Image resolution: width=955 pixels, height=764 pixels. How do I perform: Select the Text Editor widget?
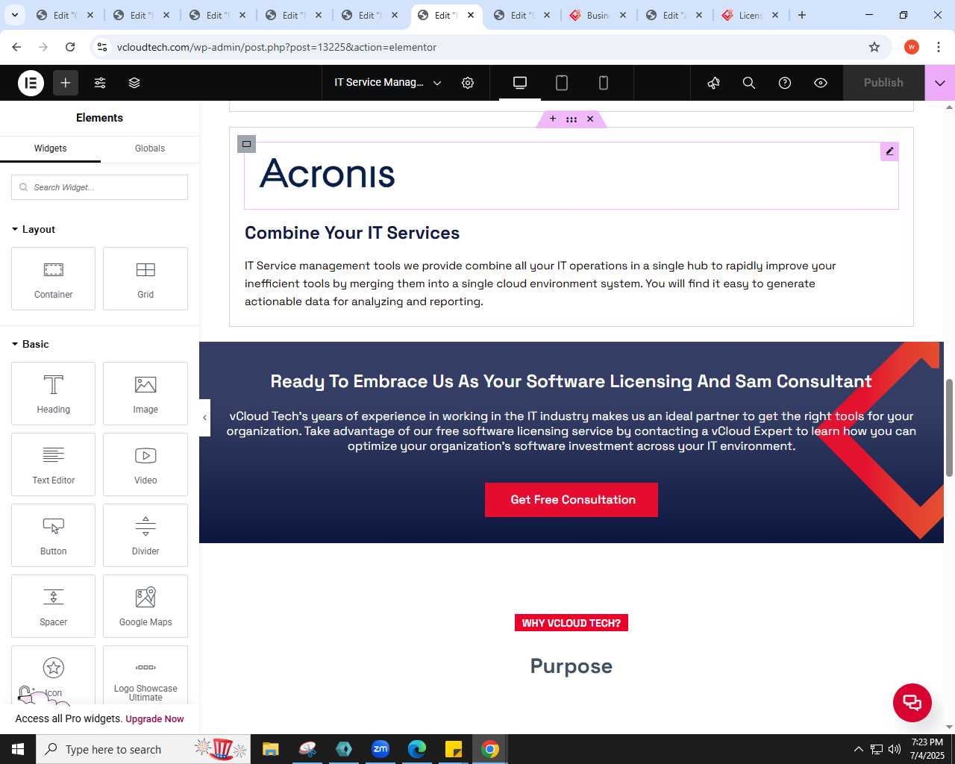point(53,464)
